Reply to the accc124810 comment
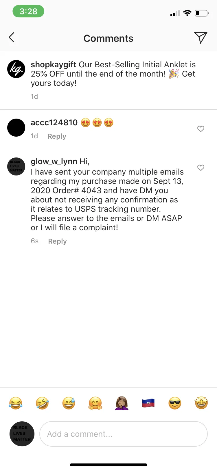Viewport: 217px width, 471px height. pos(57,136)
